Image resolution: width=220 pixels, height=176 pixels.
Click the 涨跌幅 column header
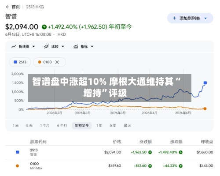176,142
